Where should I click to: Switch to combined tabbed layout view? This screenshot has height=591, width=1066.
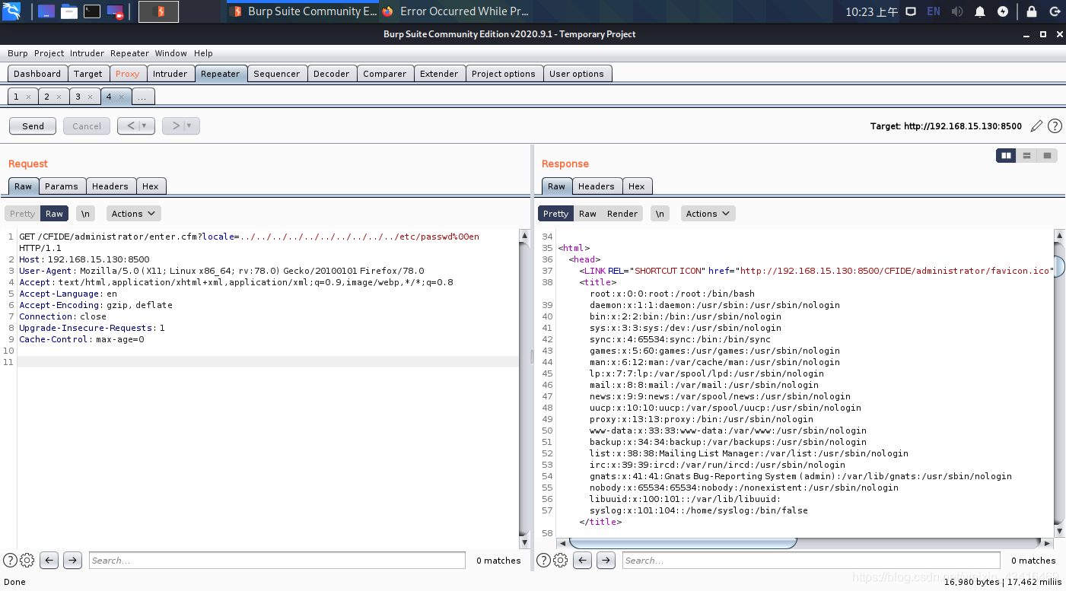[x=1047, y=155]
